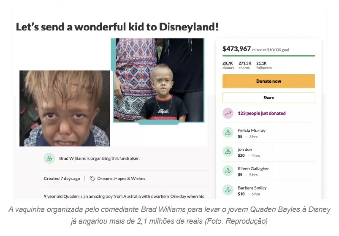
Task: Click jon don's donor avatar icon
Action: [228, 151]
